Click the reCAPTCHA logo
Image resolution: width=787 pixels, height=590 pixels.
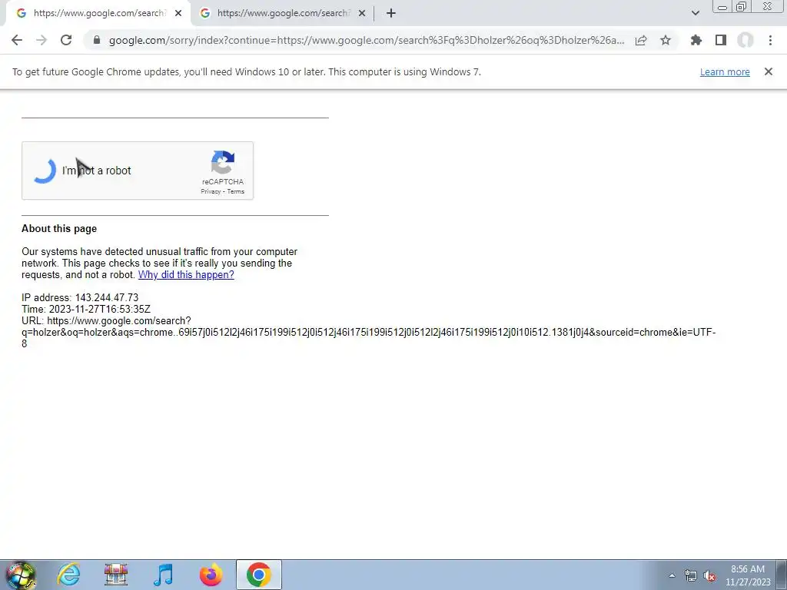click(x=223, y=162)
